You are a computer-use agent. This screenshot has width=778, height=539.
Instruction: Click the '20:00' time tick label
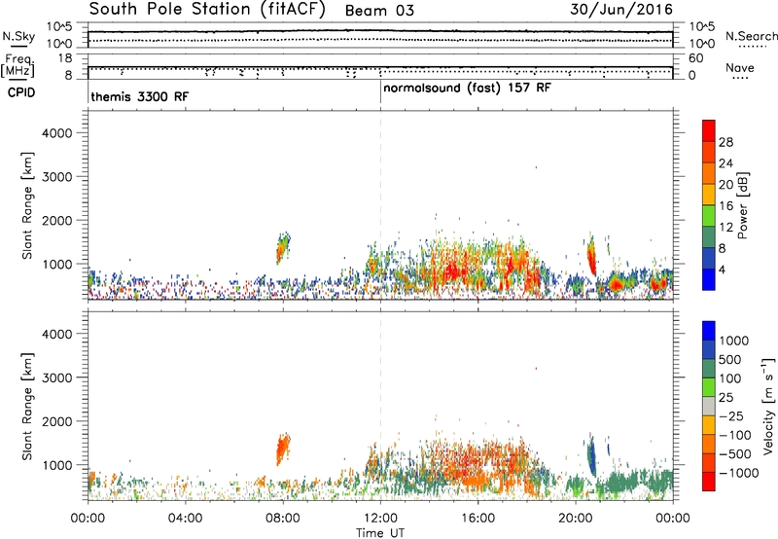pyautogui.click(x=575, y=518)
